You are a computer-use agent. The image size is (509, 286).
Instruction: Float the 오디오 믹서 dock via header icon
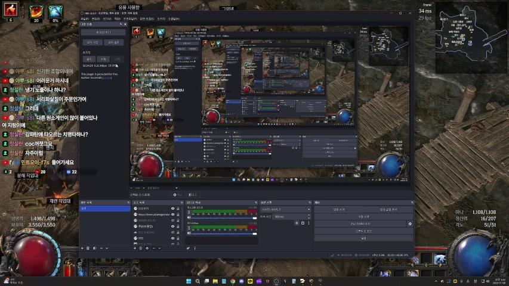256,203
